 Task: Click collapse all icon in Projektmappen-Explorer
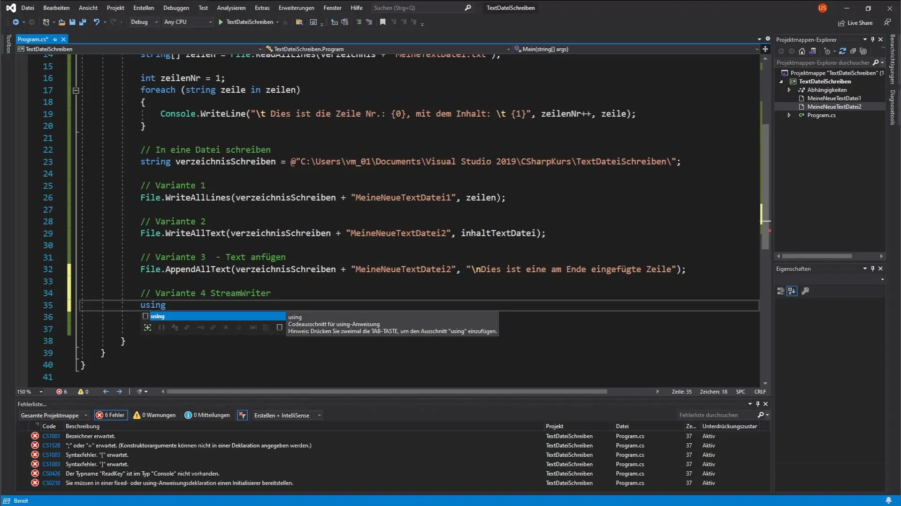point(853,51)
